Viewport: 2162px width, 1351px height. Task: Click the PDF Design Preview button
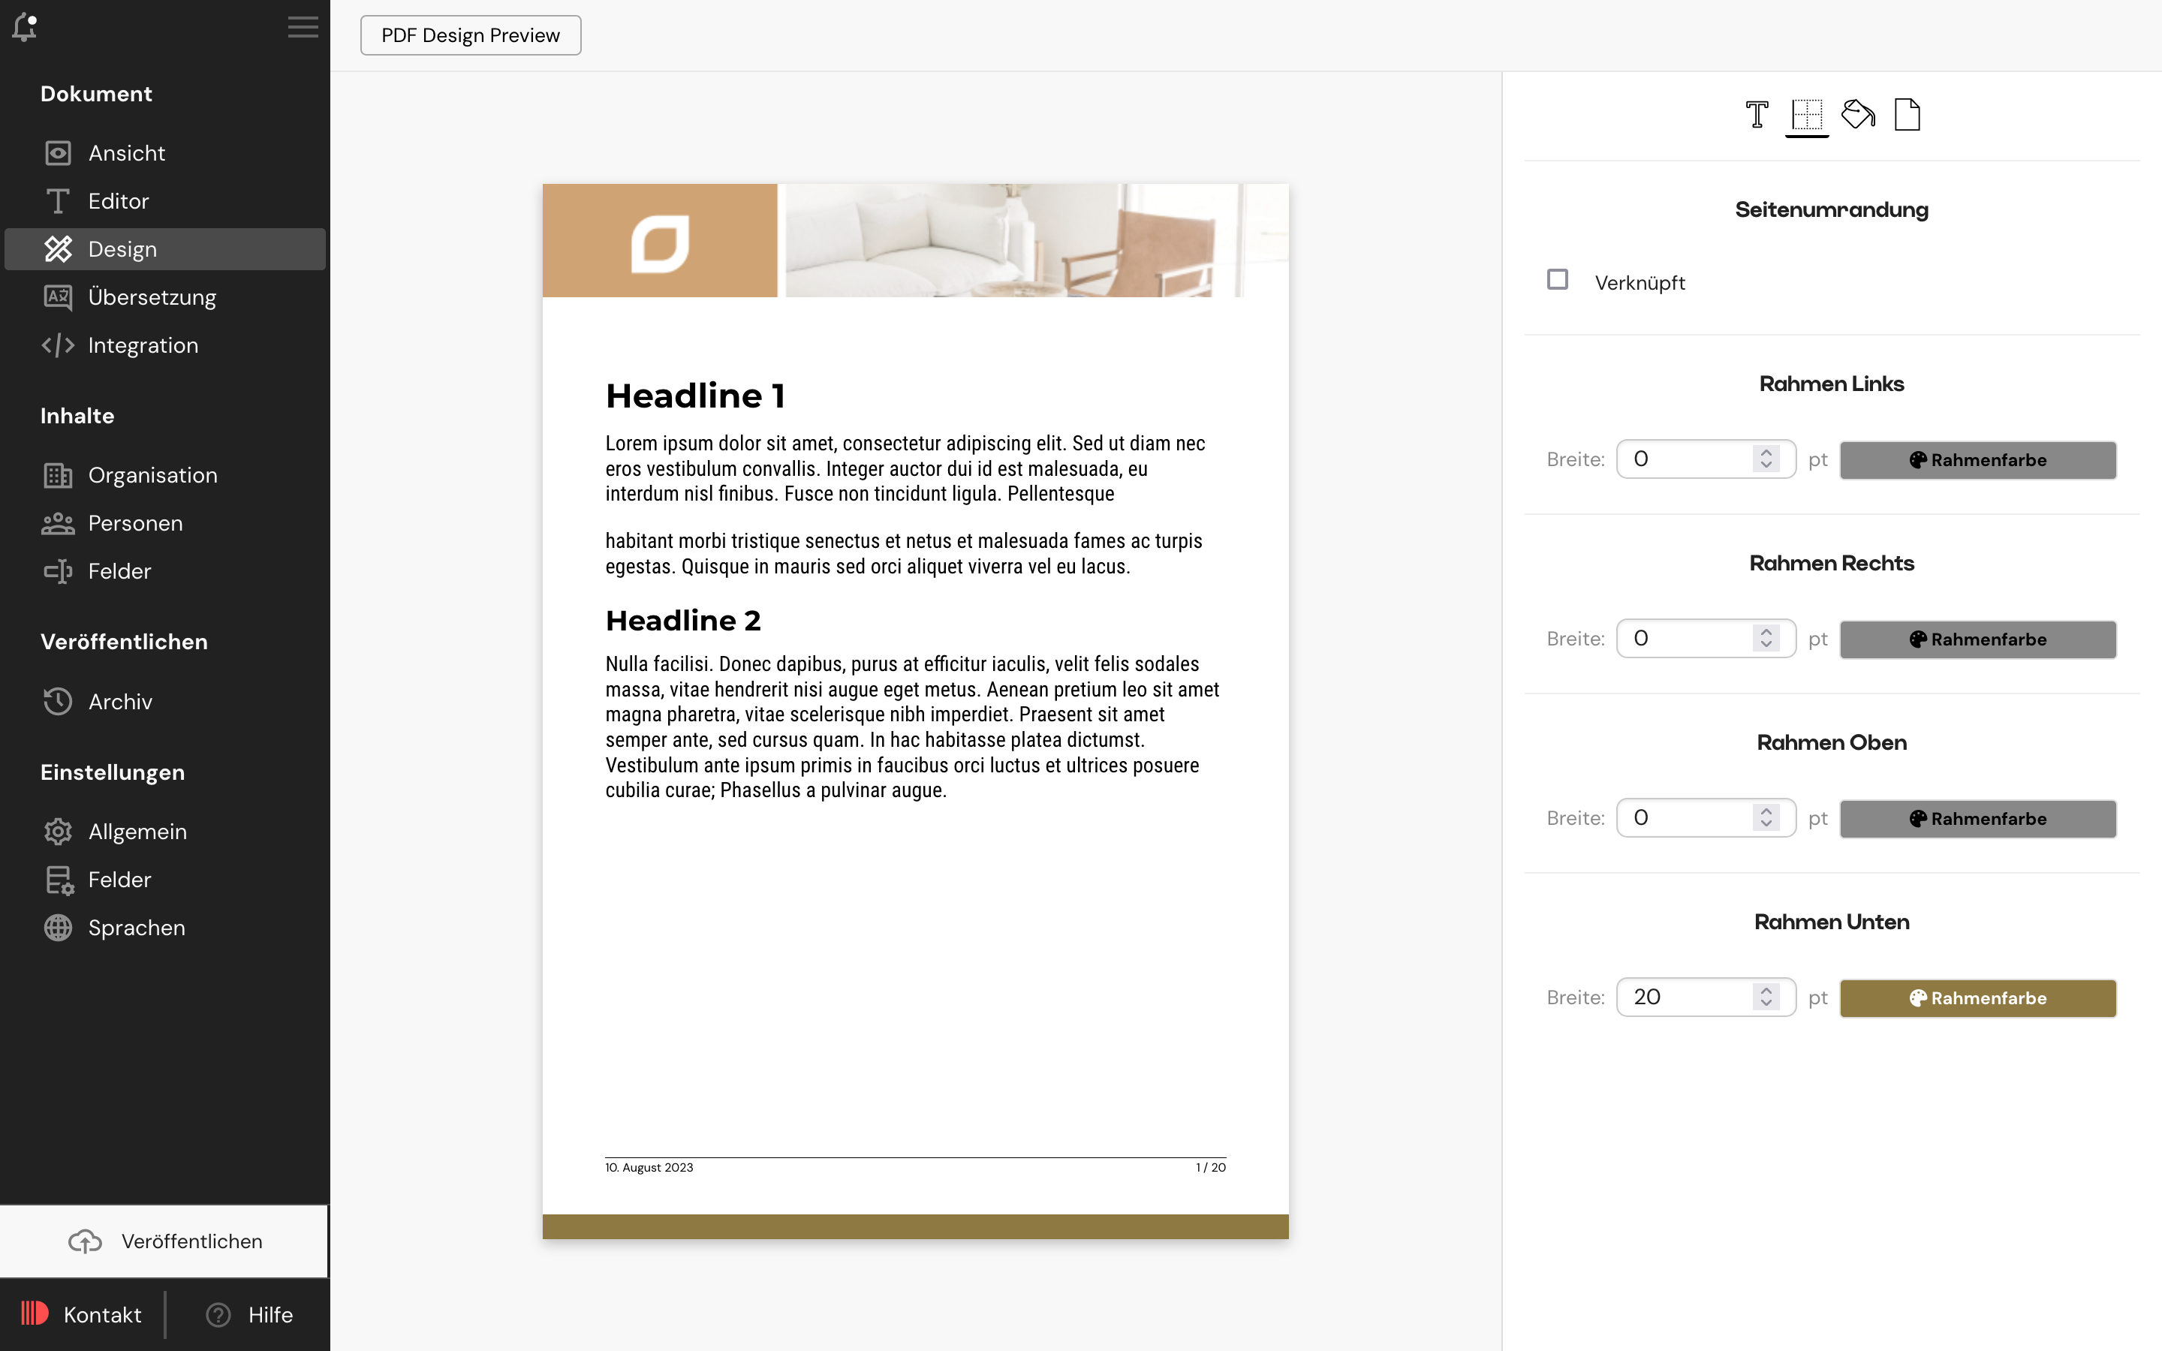click(x=471, y=35)
